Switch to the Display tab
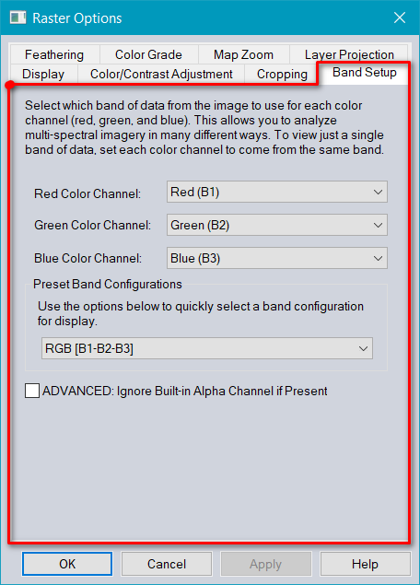 coord(43,74)
